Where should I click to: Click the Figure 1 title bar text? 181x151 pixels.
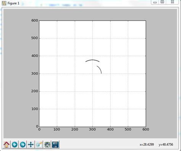pyautogui.click(x=13, y=3)
